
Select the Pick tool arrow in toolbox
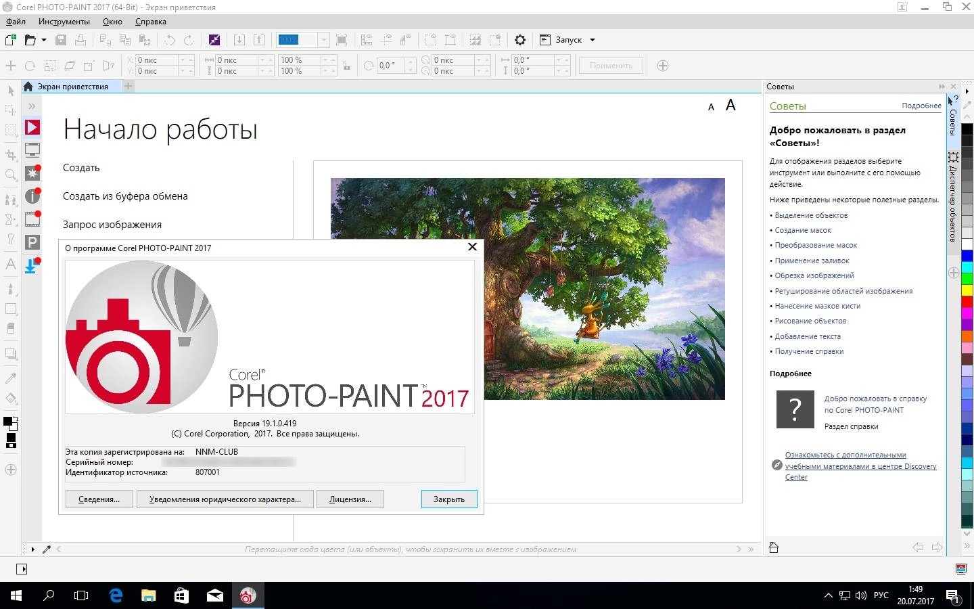(11, 90)
